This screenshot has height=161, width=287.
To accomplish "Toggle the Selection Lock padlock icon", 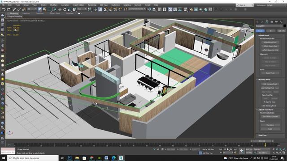I will point(158,149).
